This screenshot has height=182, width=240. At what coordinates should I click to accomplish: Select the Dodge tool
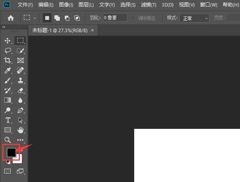point(8,110)
